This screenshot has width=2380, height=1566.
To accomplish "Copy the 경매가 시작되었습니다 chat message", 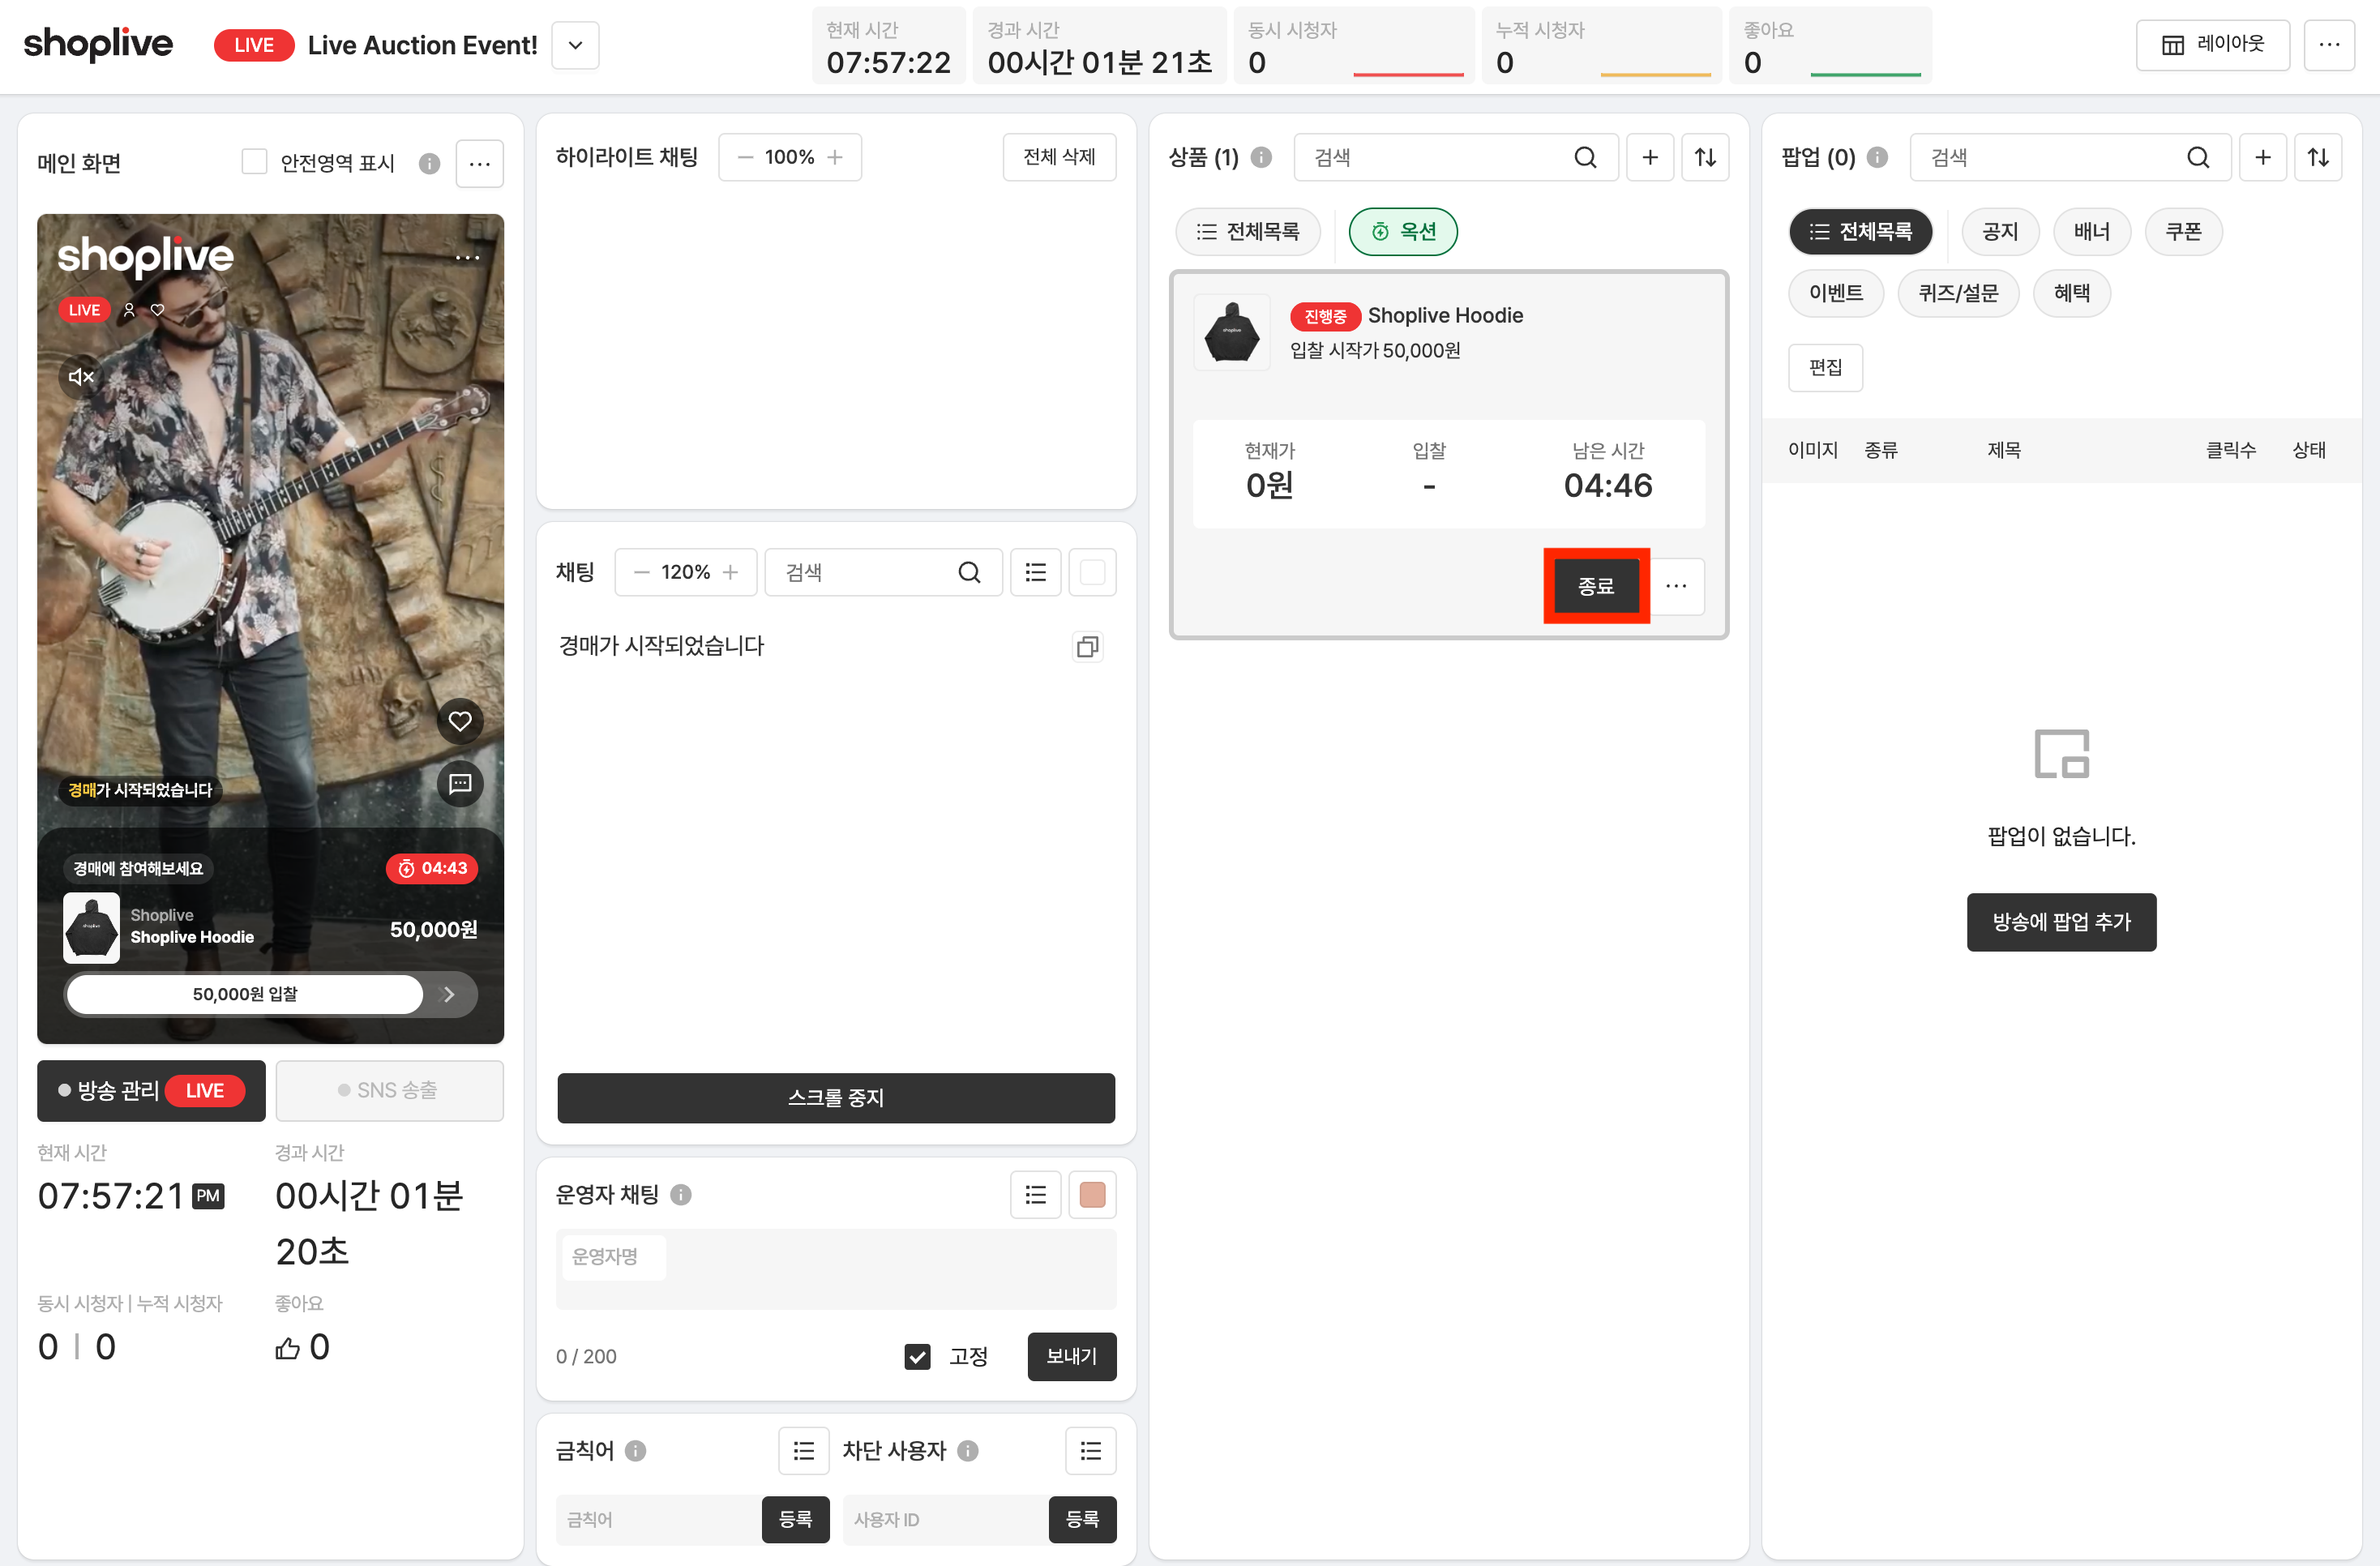I will [1087, 647].
